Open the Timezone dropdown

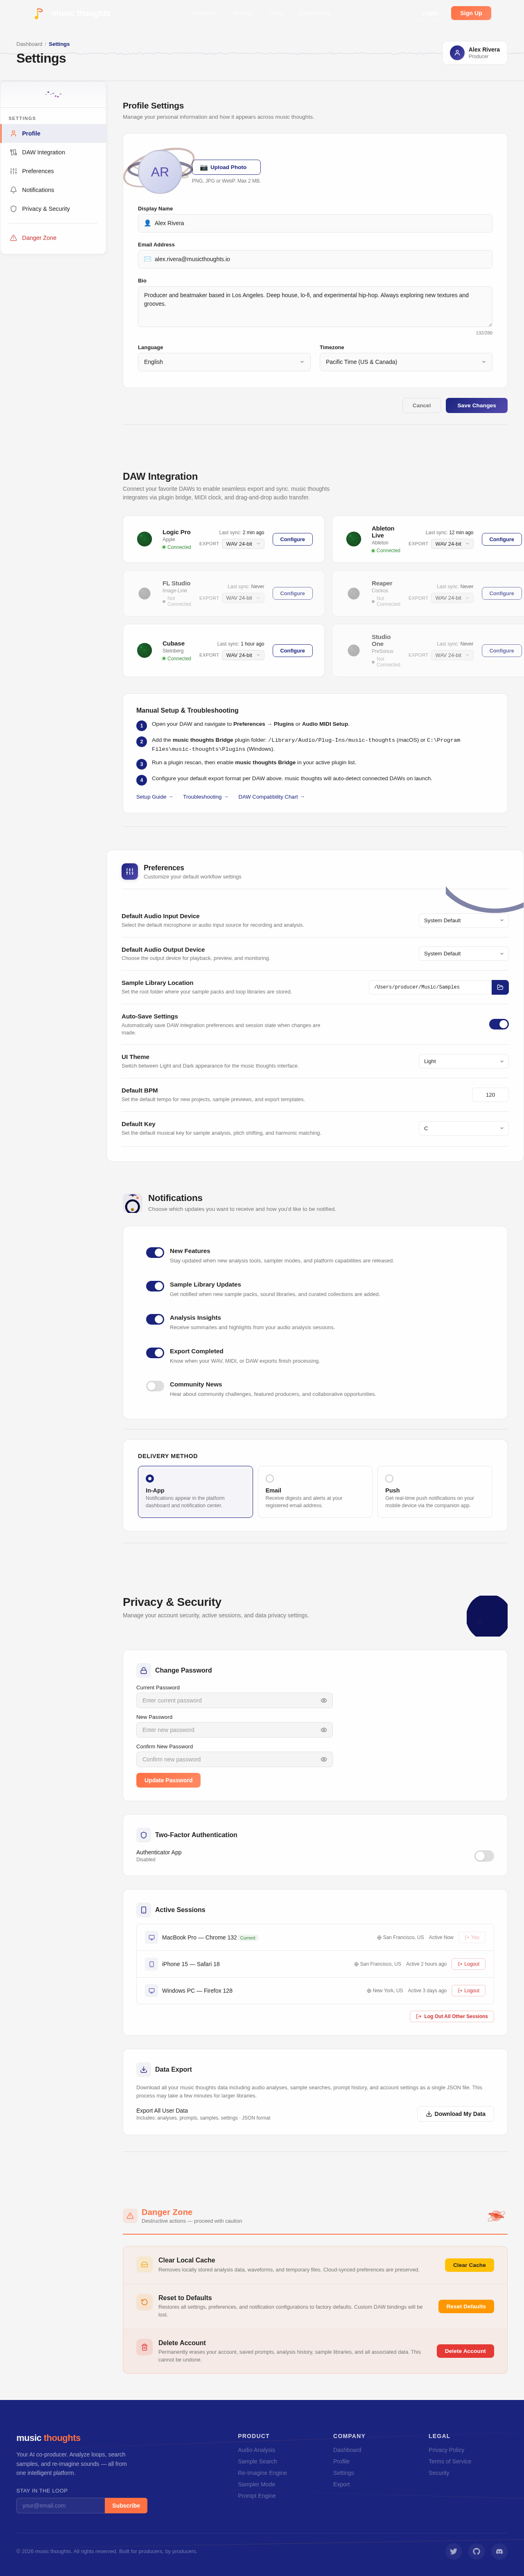click(x=406, y=362)
